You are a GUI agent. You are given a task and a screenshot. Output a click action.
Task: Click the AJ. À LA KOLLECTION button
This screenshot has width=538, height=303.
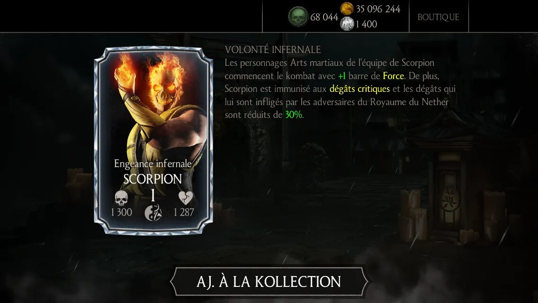coord(269,282)
